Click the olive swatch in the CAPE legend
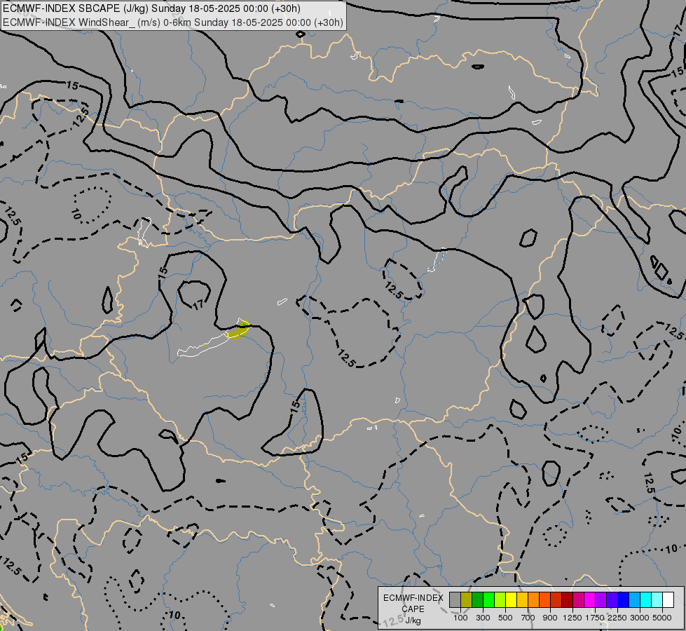 click(x=467, y=600)
